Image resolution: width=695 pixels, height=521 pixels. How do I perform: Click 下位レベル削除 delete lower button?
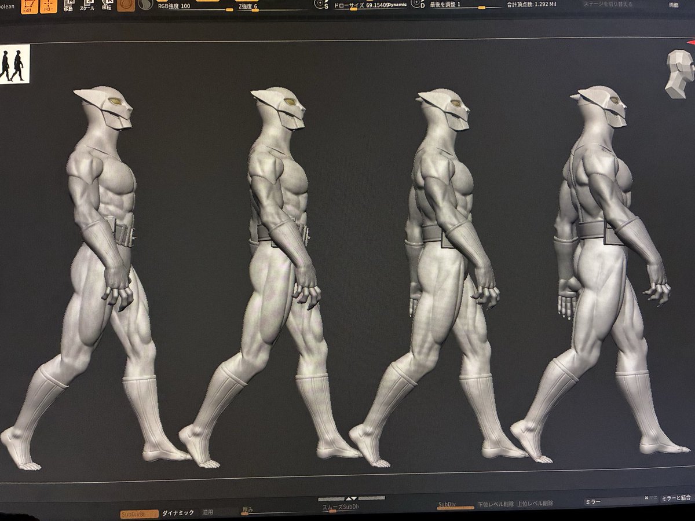(x=495, y=504)
